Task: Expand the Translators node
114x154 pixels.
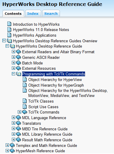Action: point(13,123)
